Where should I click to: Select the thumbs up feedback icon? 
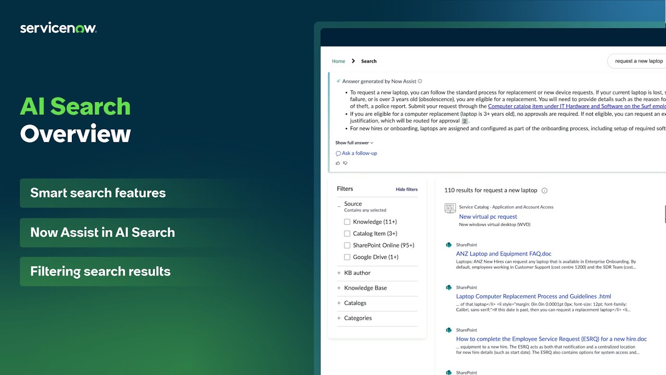tap(338, 162)
